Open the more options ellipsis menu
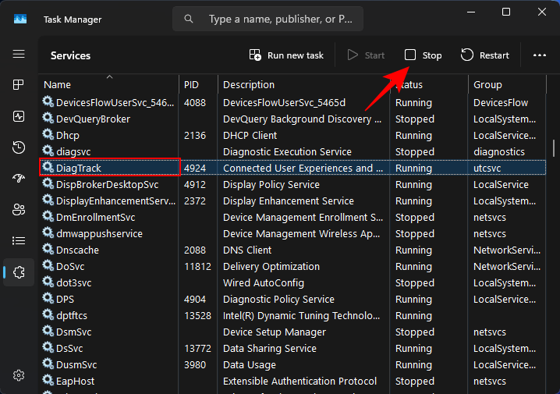560x394 pixels. (x=539, y=55)
